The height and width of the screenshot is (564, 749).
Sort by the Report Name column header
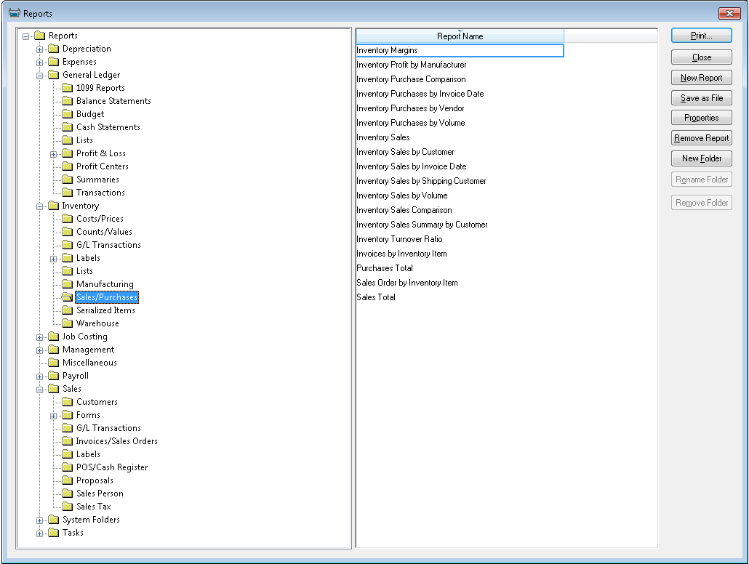460,36
